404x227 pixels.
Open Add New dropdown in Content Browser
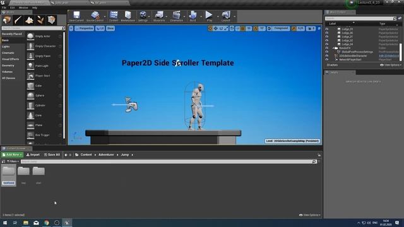[12, 154]
